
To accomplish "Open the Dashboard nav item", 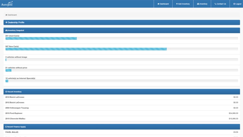I will [163, 4].
